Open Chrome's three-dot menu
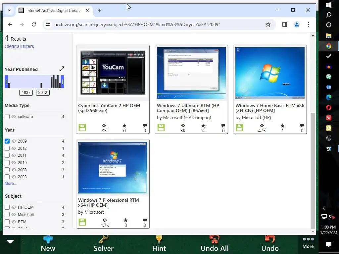 tap(308, 24)
